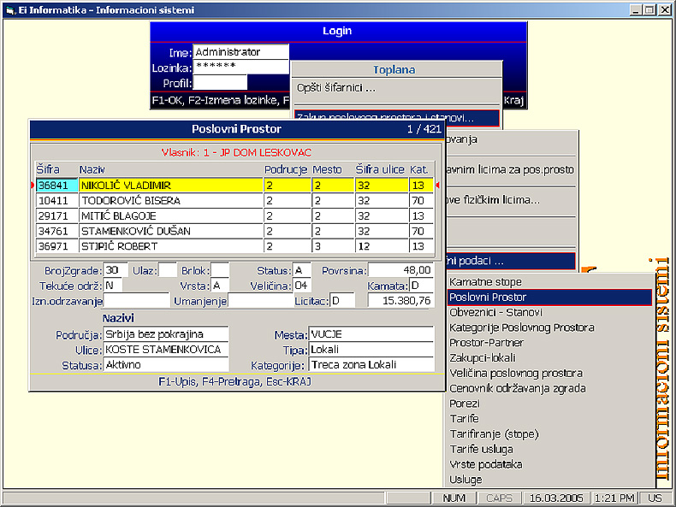This screenshot has height=507, width=676.
Task: Click the Naziv column header
Action: point(90,169)
